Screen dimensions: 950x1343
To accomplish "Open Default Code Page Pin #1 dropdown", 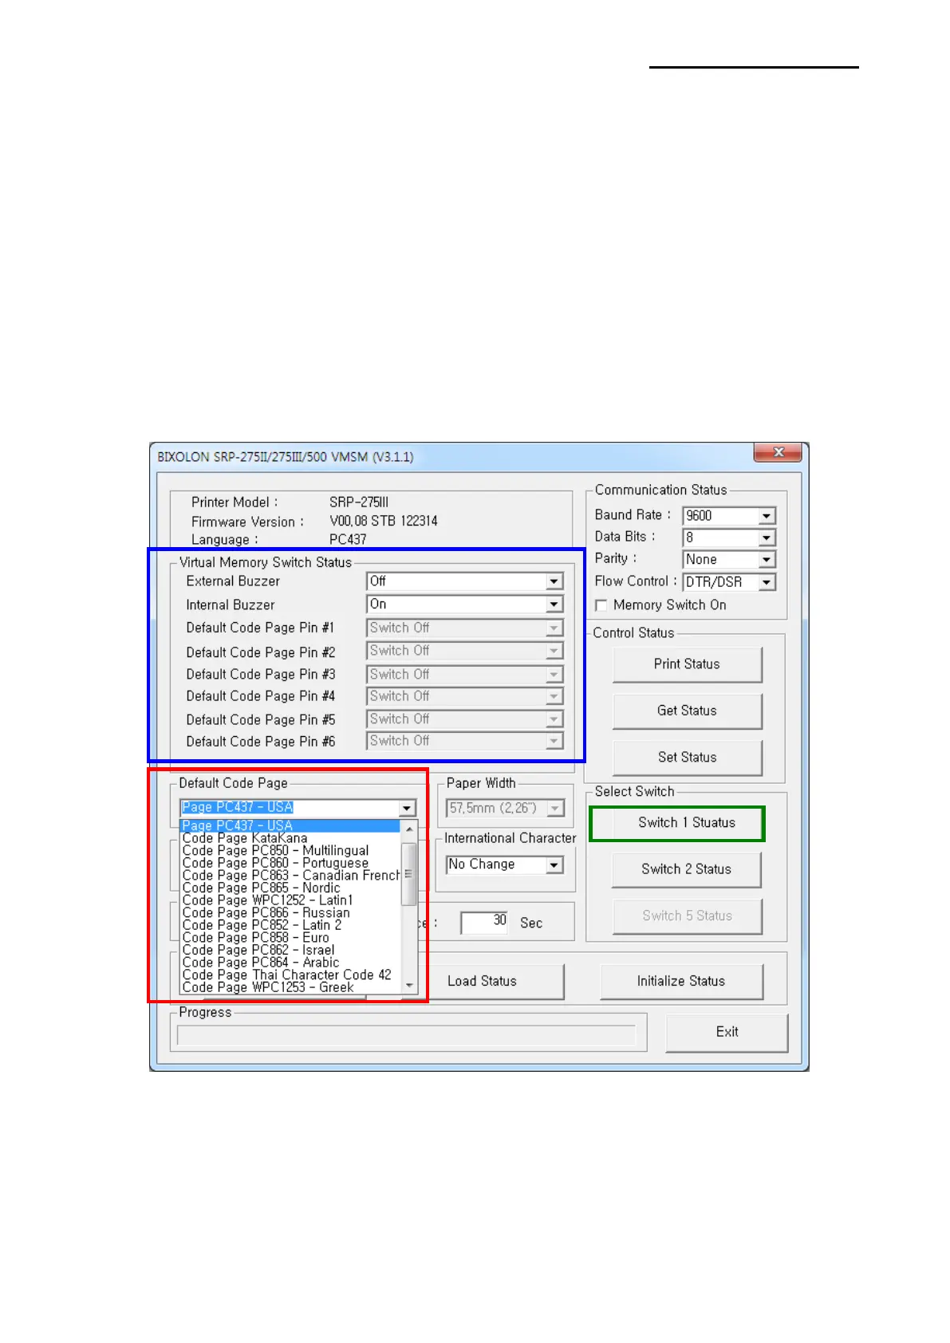I will tap(464, 628).
